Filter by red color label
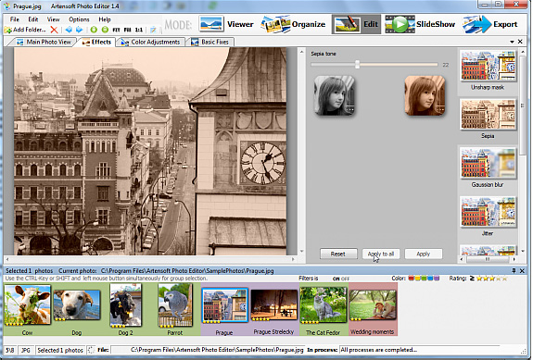533x360 pixels. point(411,279)
